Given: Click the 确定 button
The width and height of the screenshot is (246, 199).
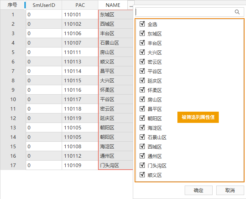Looking at the screenshot, I should point(198,190).
